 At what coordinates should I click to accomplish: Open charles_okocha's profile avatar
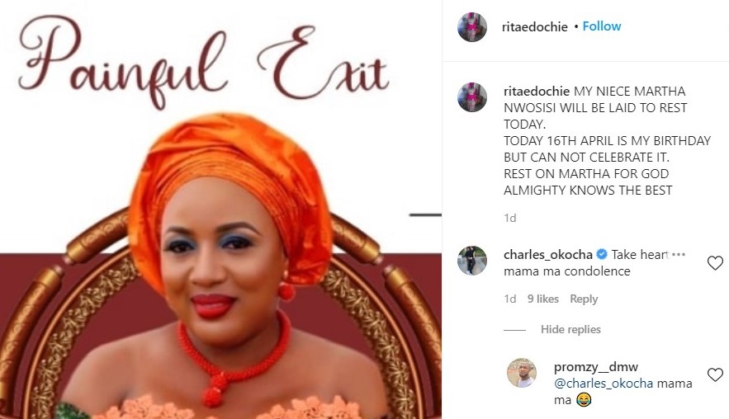click(x=472, y=261)
